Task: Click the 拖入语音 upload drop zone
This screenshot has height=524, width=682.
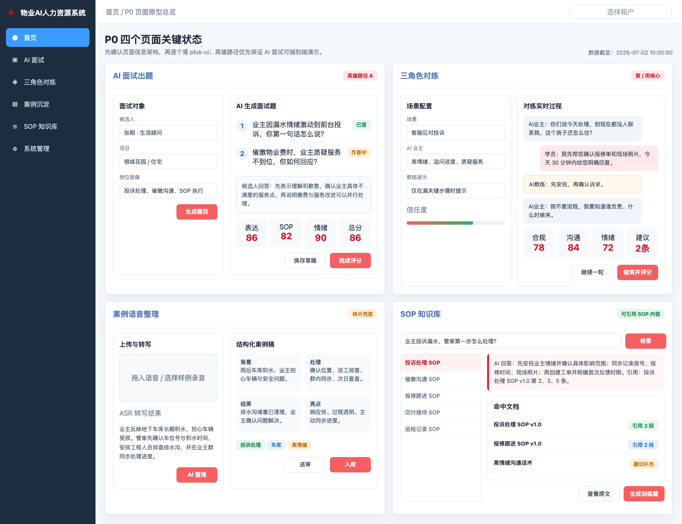Action: [x=168, y=378]
